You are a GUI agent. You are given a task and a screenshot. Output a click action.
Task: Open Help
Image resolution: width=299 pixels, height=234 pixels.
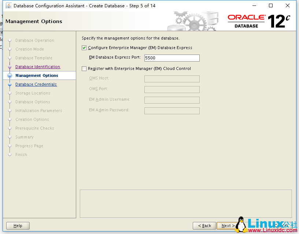tap(18, 226)
